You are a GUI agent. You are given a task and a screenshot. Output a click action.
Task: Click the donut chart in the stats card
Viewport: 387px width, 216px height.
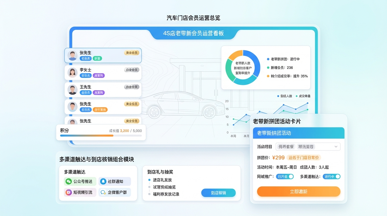243,67
